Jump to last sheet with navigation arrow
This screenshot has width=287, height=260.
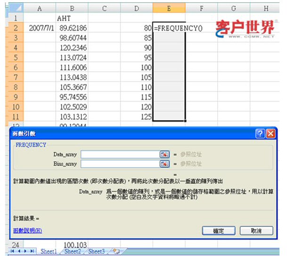[31, 252]
